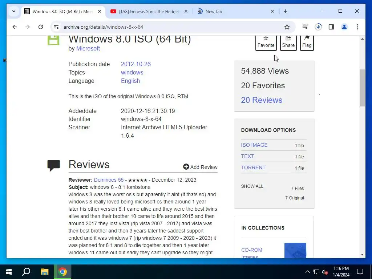
Task: Close the Windows 8.0 ISO tab
Action: pyautogui.click(x=100, y=11)
